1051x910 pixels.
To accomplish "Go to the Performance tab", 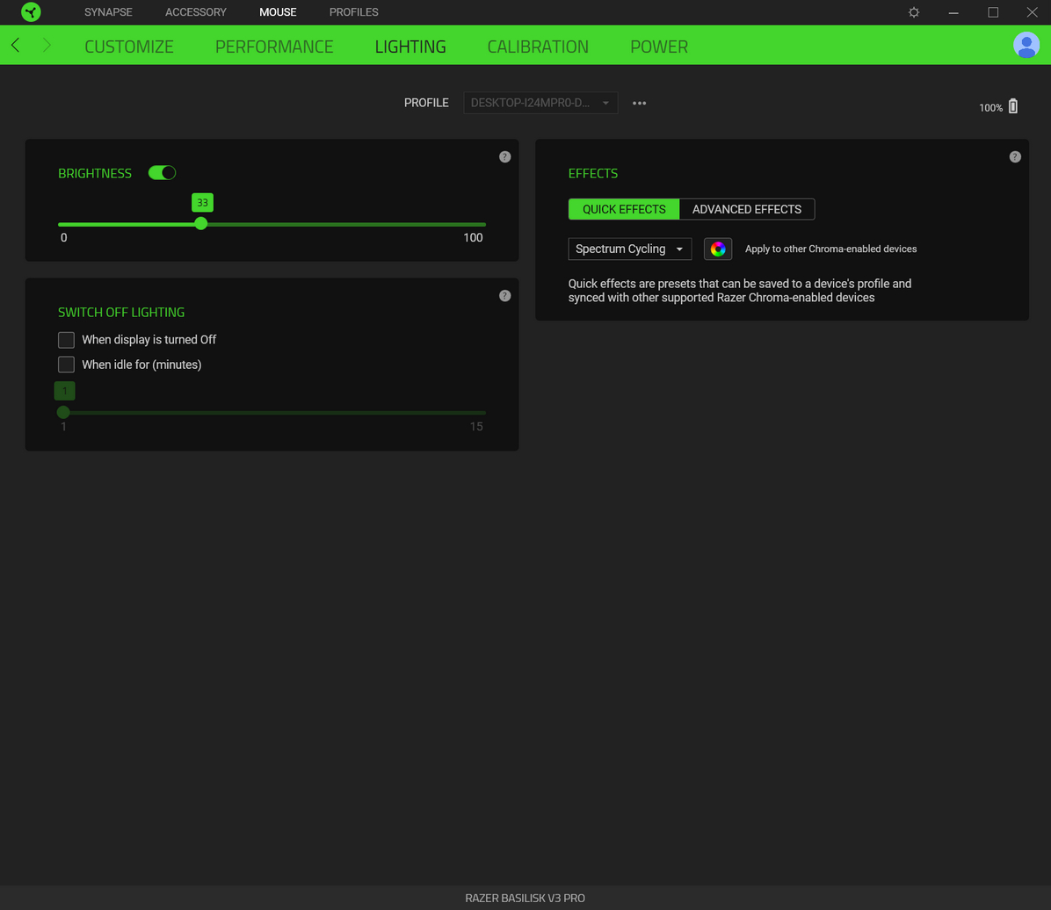I will (x=274, y=47).
